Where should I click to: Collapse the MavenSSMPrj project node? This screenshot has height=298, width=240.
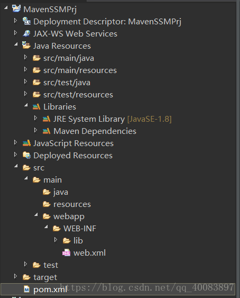(6, 7)
